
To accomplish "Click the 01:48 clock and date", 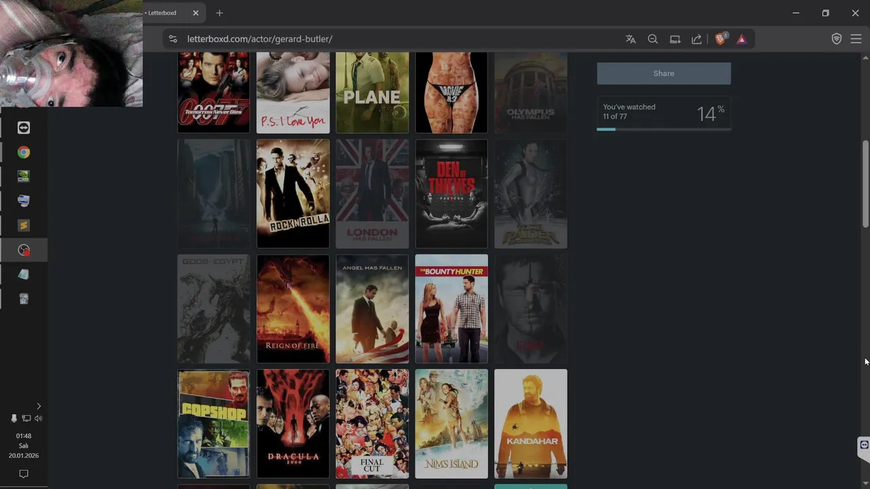I will pyautogui.click(x=24, y=446).
